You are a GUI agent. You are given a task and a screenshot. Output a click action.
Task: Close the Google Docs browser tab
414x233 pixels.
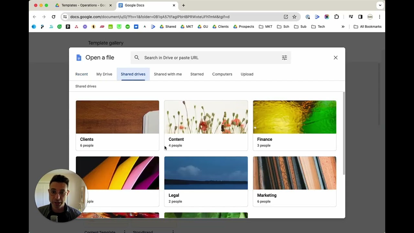174,5
